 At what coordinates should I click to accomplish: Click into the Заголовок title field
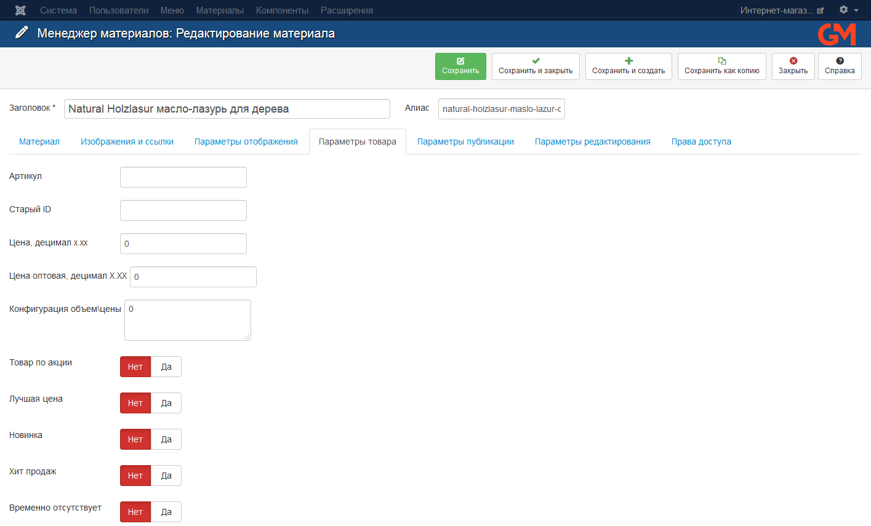point(227,109)
